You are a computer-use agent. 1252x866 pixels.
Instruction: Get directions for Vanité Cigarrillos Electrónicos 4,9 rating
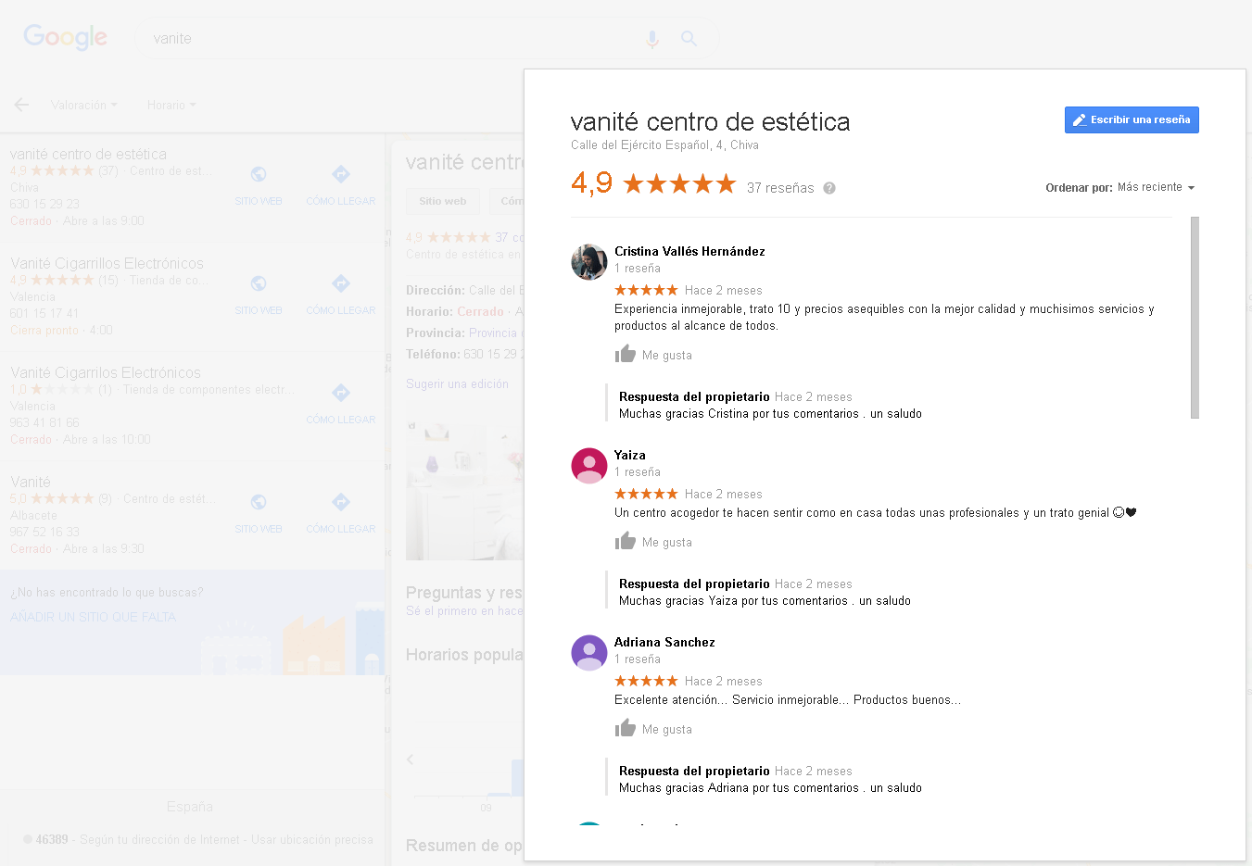pyautogui.click(x=341, y=283)
